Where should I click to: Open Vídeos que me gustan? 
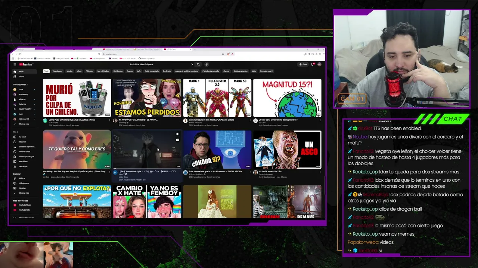tap(25, 157)
